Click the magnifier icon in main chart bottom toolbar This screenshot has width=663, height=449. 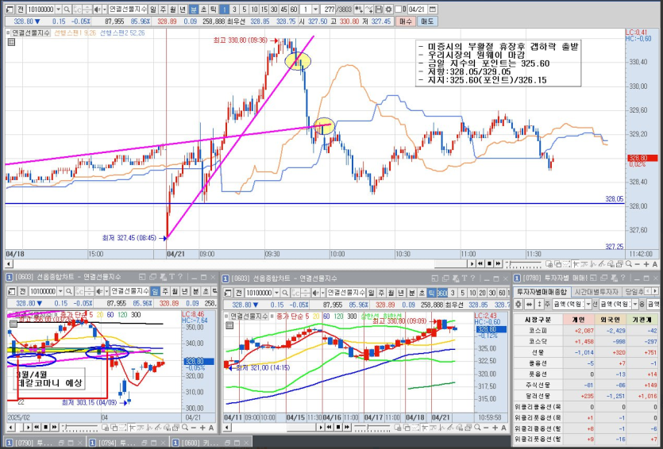pyautogui.click(x=629, y=264)
